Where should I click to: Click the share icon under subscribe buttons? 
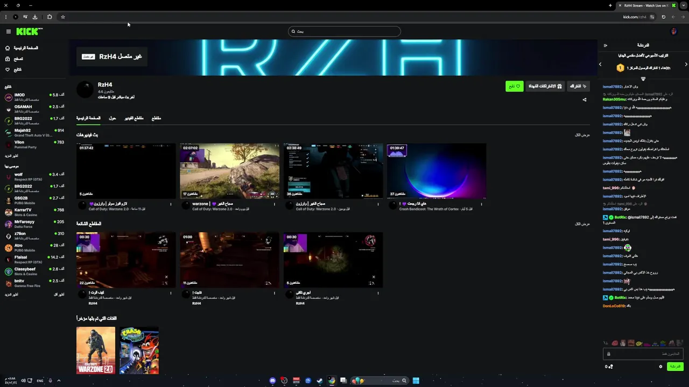coord(585,99)
